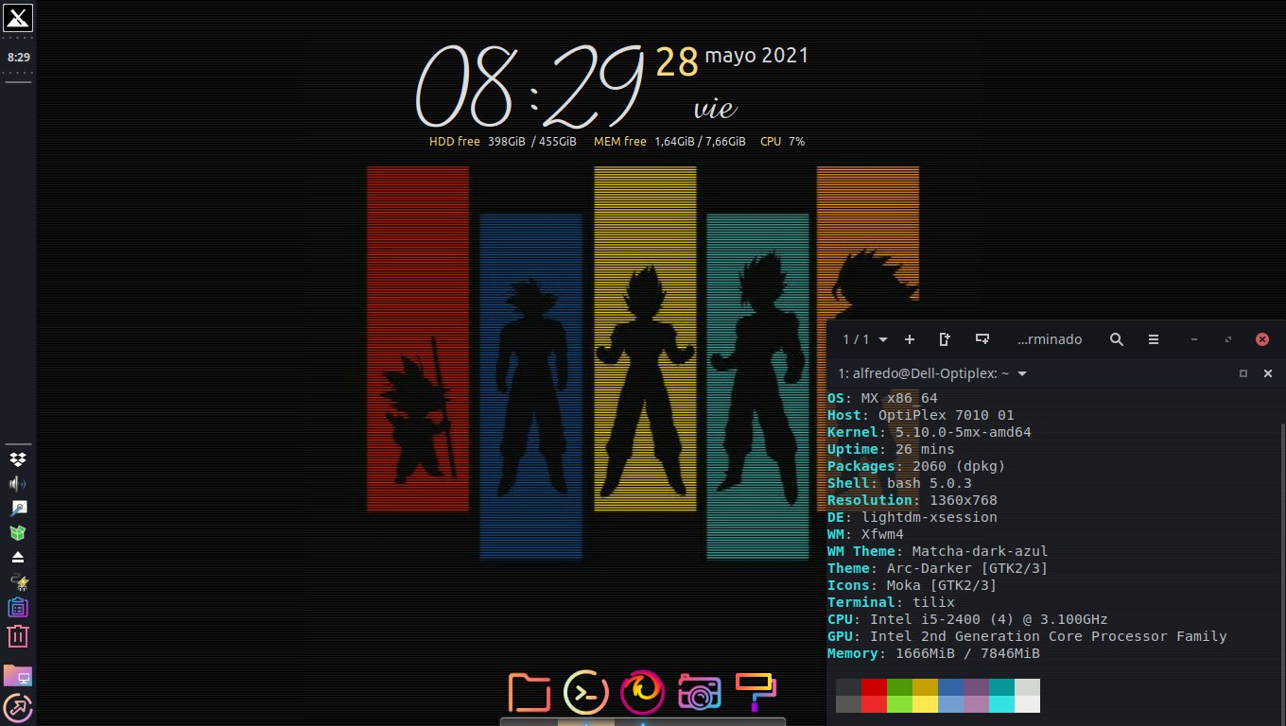Add a new Tilix session
Screen dimensions: 1286x726
click(910, 339)
